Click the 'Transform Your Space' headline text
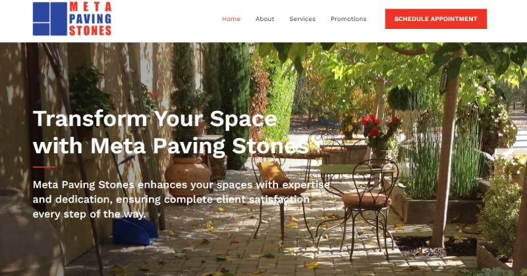This screenshot has height=276, width=527. pyautogui.click(x=155, y=119)
